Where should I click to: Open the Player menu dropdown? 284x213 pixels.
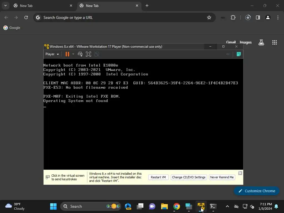[52, 54]
